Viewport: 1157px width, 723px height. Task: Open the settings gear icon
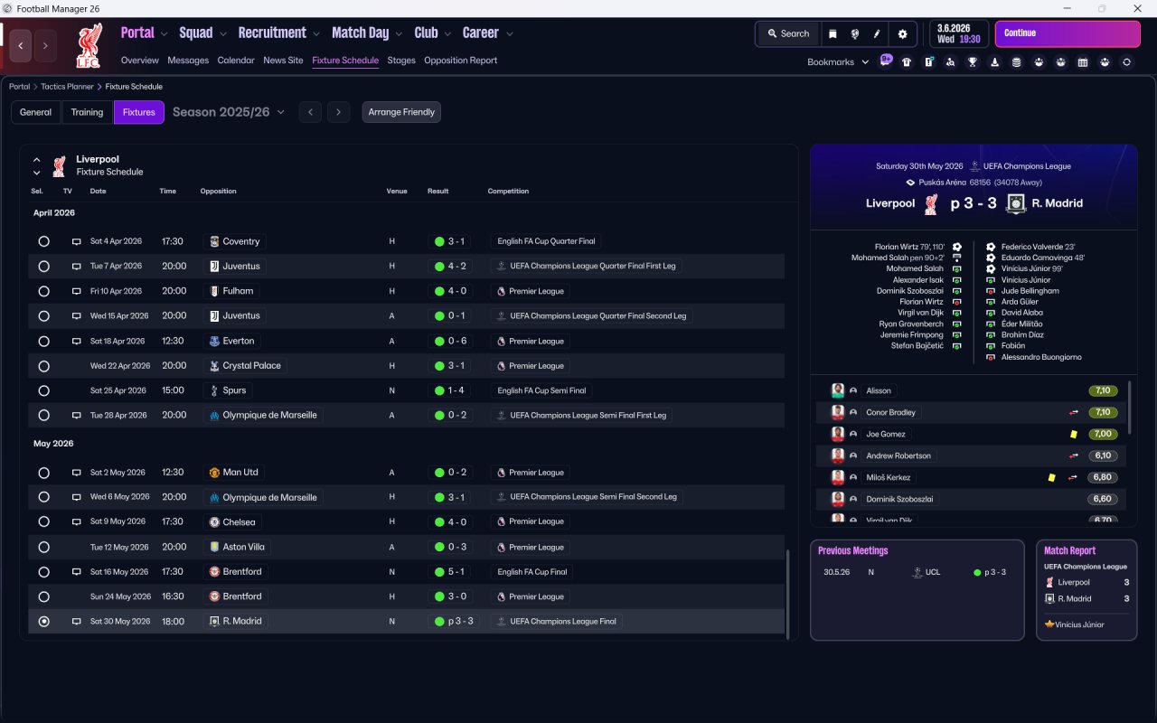pos(902,33)
